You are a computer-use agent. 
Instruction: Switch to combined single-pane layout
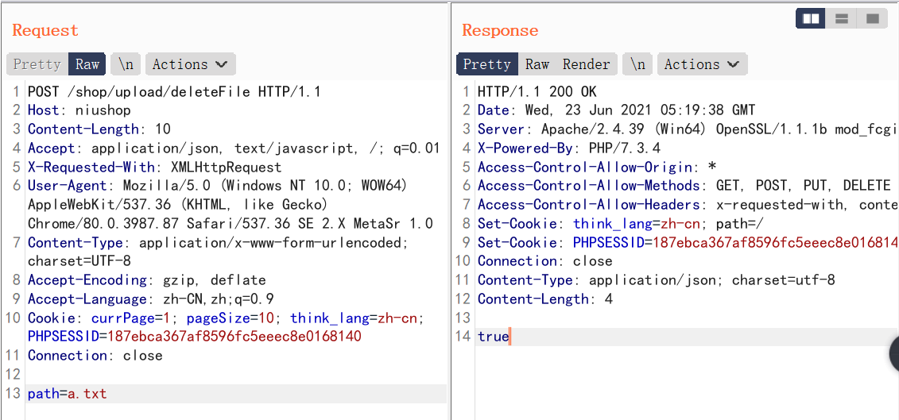(872, 18)
